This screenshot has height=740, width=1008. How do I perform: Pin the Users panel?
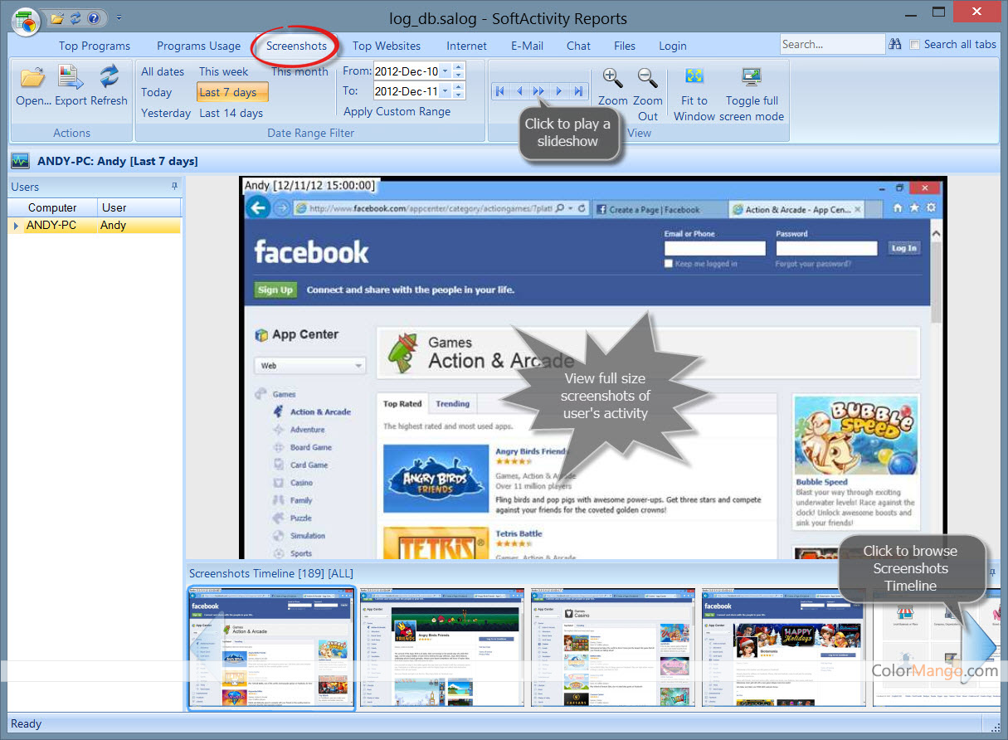pyautogui.click(x=174, y=187)
